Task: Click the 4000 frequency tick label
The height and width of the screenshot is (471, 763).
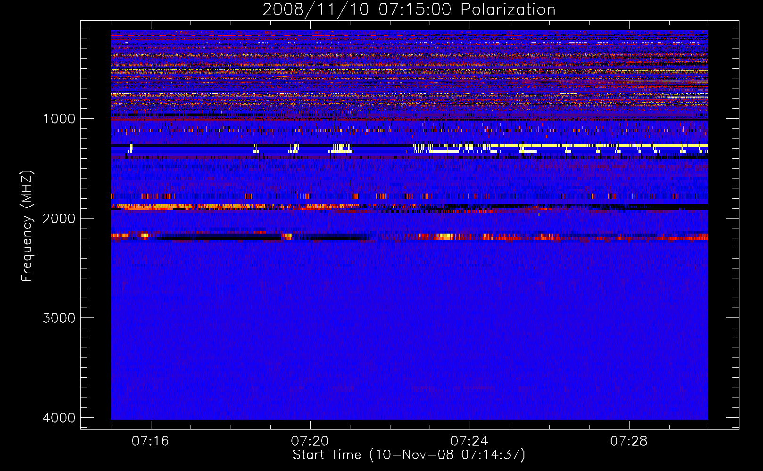Action: tap(59, 418)
